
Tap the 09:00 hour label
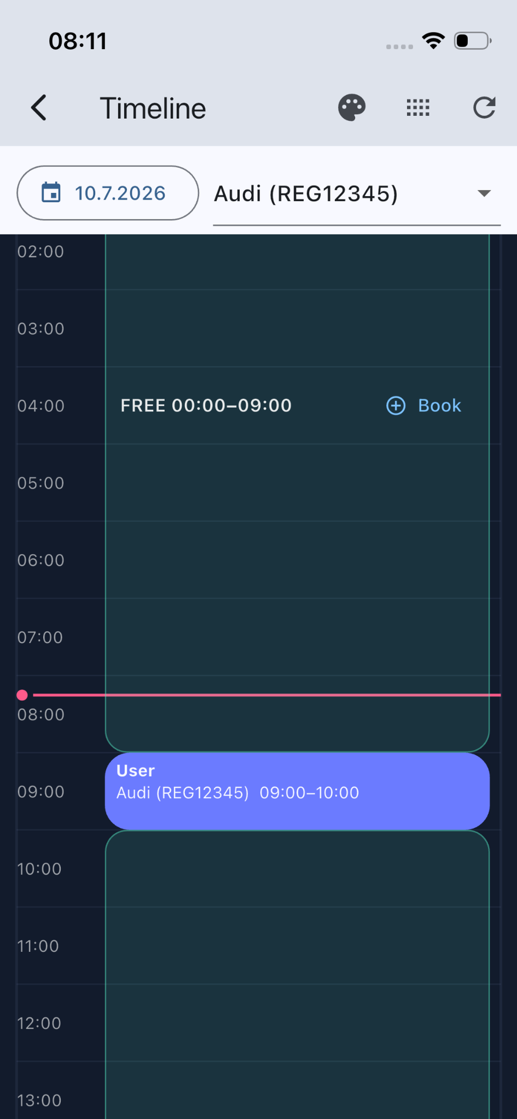coord(41,792)
